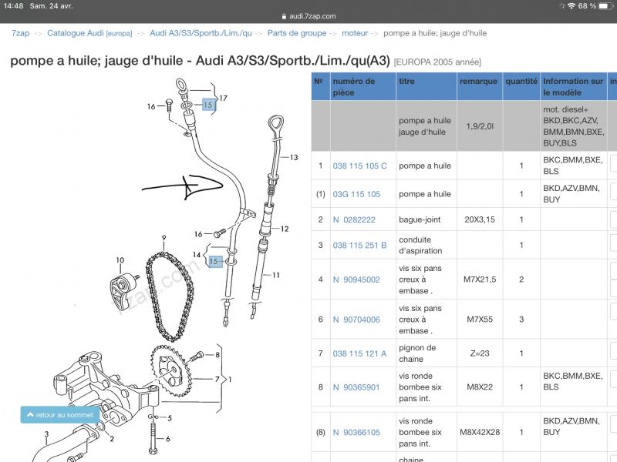Click callout 17 on the diagram
The height and width of the screenshot is (462, 617).
223,99
